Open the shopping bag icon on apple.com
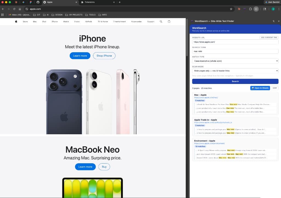The width and height of the screenshot is (281, 198). 169,21
